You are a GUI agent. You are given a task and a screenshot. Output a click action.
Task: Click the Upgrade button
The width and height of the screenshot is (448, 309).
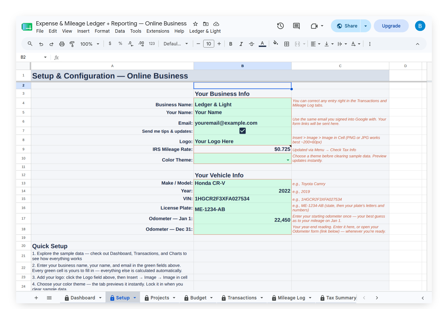pyautogui.click(x=391, y=26)
